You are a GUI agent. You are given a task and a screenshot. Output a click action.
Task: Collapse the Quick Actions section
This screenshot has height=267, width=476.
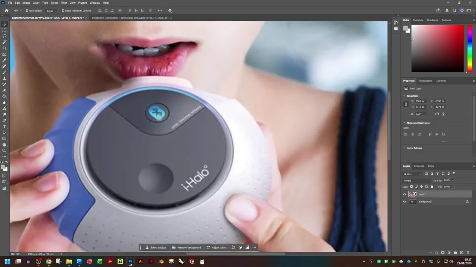coord(404,148)
